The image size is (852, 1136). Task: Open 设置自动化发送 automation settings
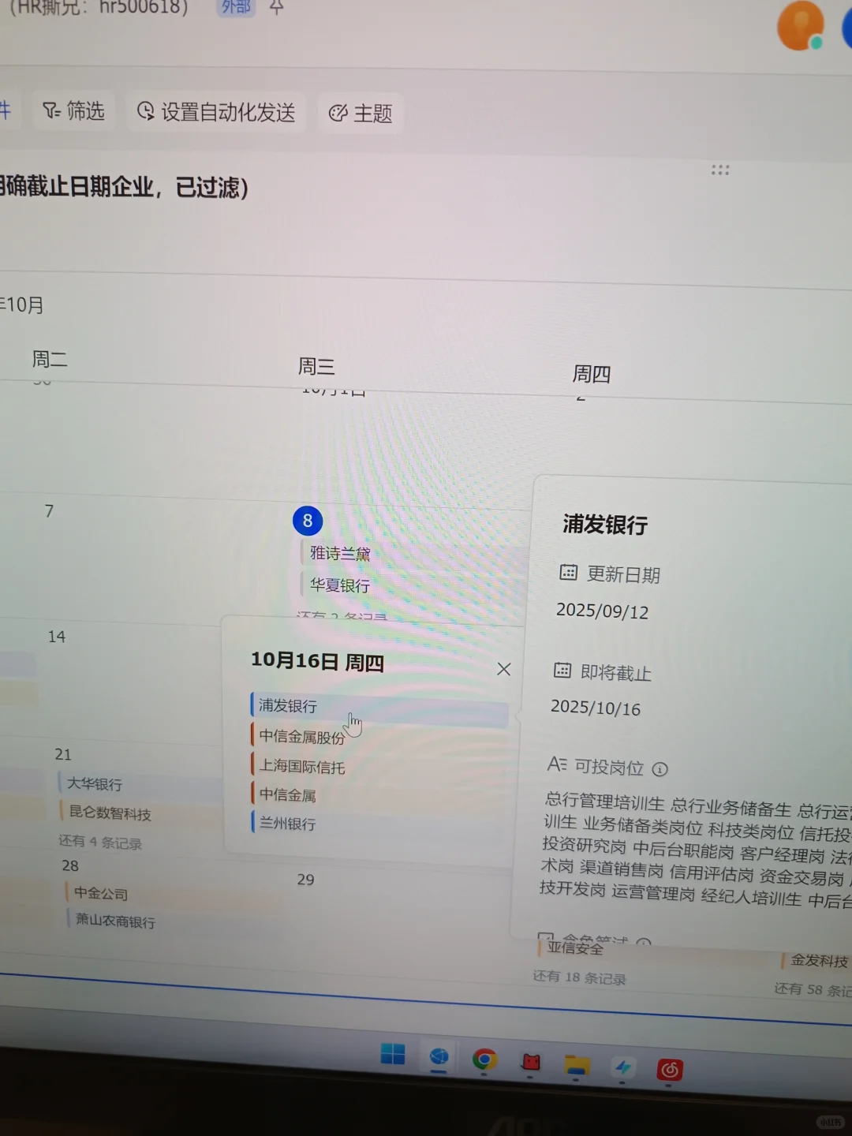tap(215, 112)
